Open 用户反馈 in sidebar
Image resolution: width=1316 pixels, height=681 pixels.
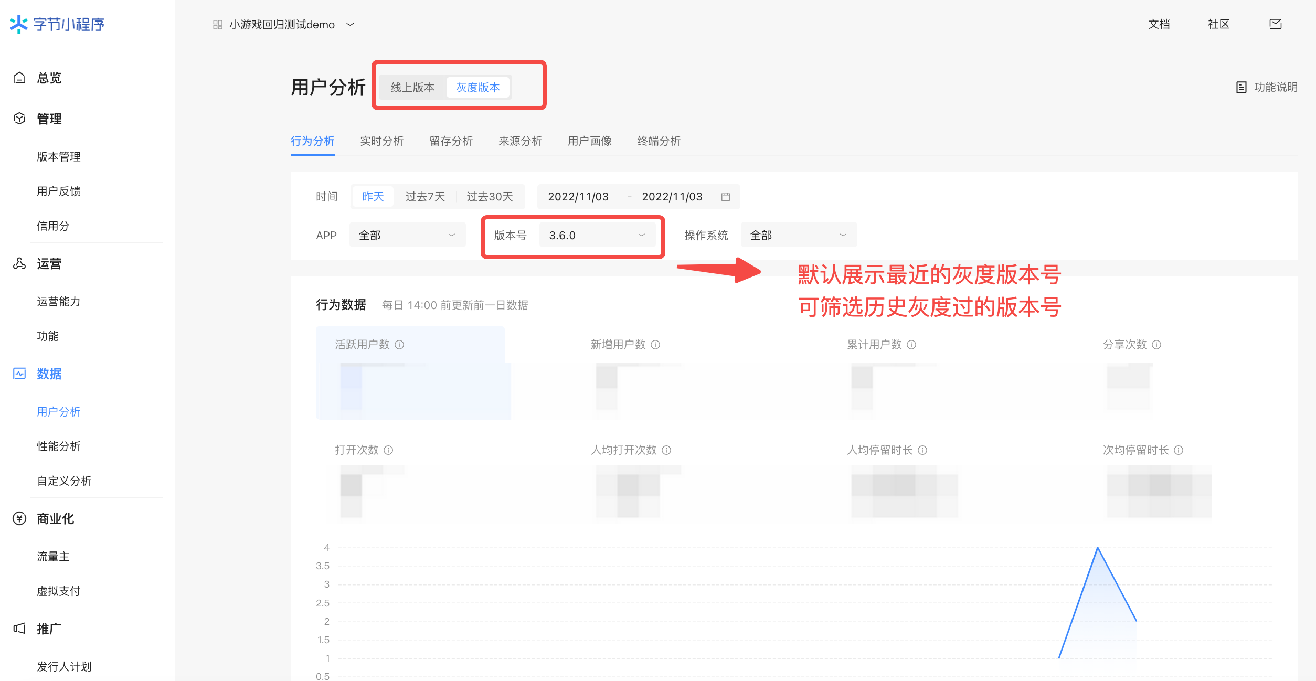[59, 191]
